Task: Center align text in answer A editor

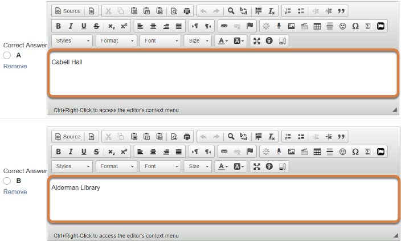Action: pos(153,26)
